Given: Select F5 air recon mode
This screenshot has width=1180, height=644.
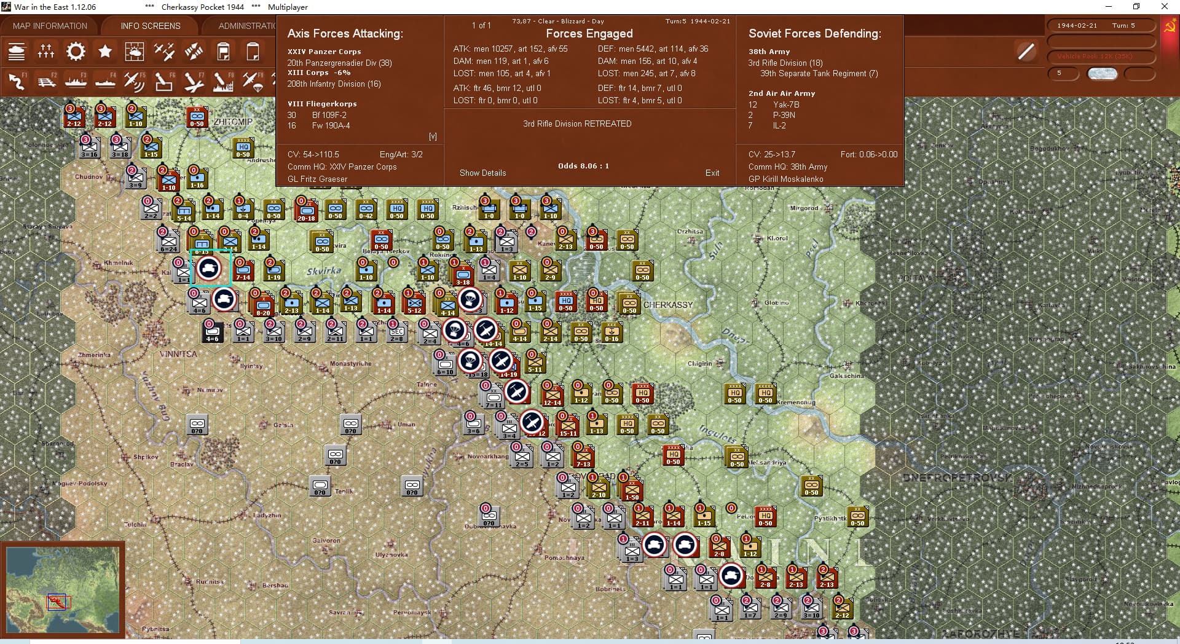Looking at the screenshot, I should click(x=135, y=82).
